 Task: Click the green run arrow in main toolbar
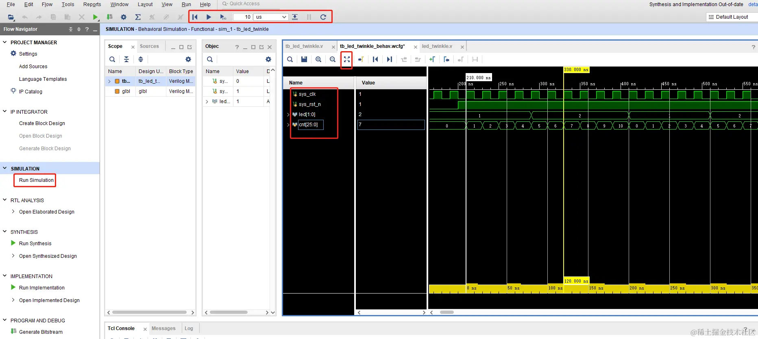[95, 17]
